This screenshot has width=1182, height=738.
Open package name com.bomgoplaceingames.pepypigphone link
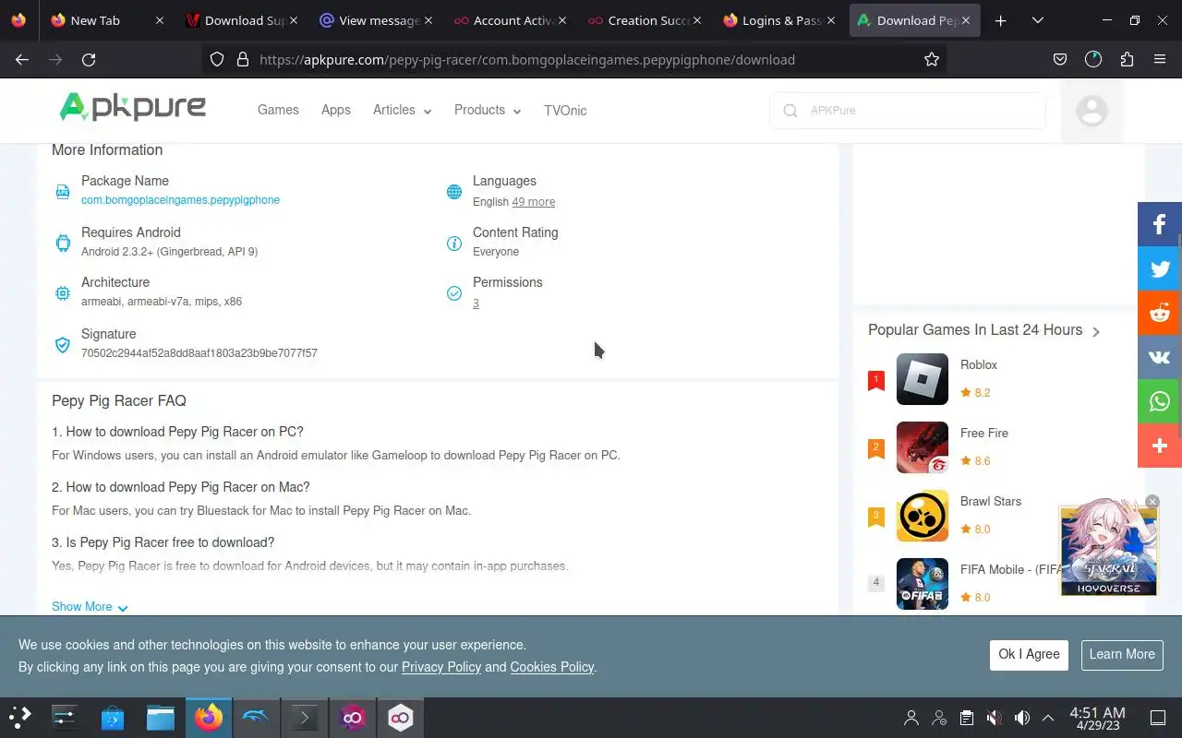coord(180,200)
